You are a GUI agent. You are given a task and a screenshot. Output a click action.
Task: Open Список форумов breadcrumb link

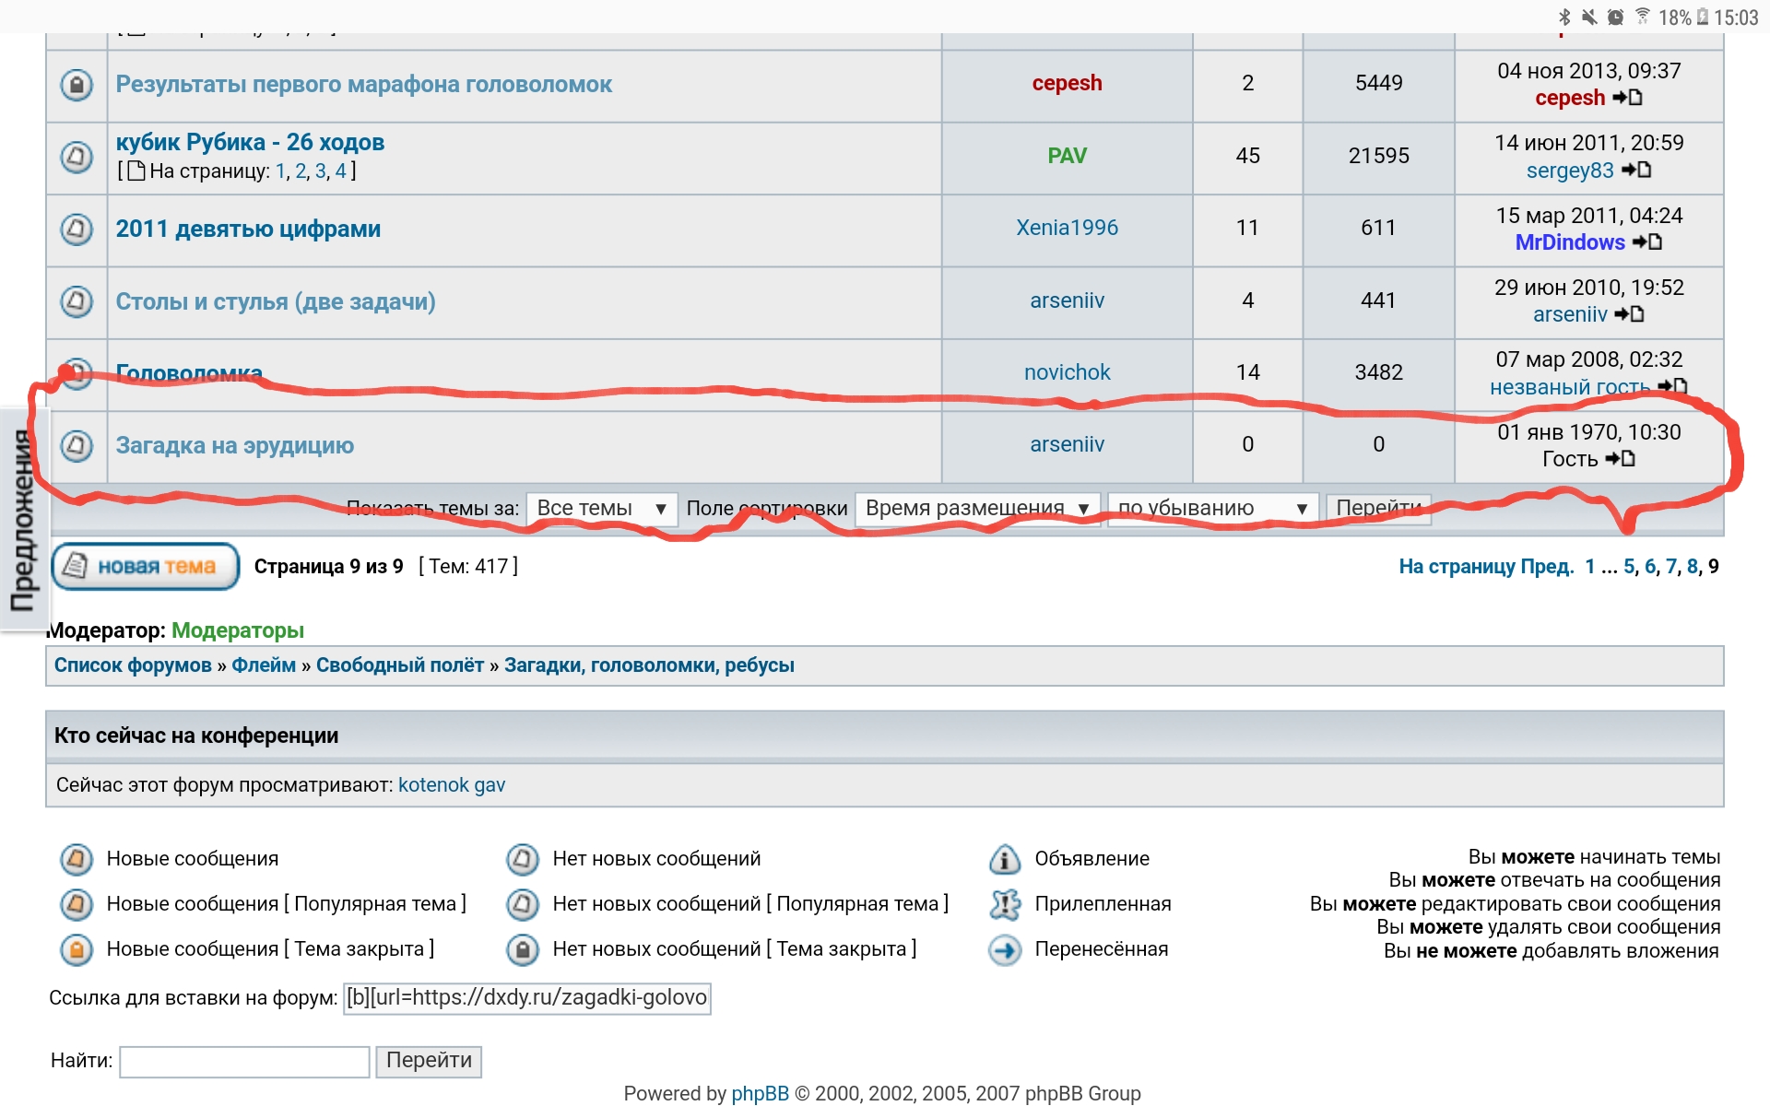133,665
